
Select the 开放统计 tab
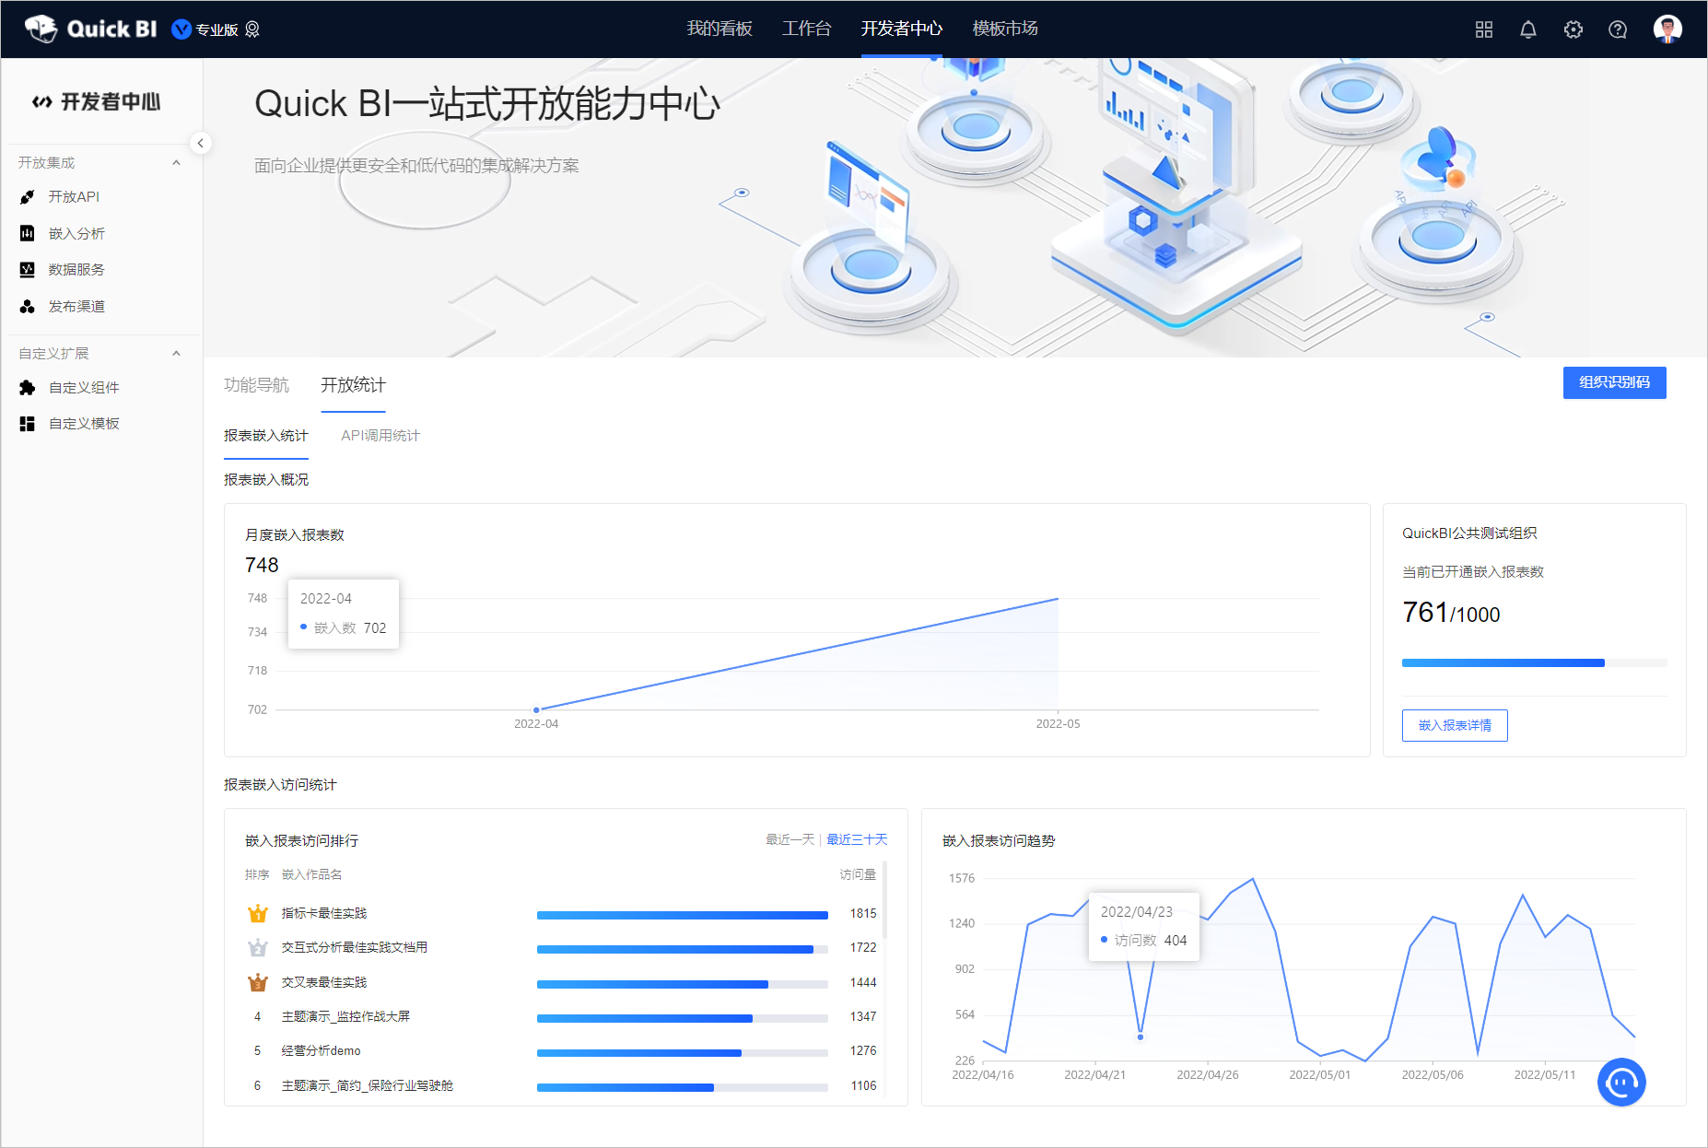353,385
